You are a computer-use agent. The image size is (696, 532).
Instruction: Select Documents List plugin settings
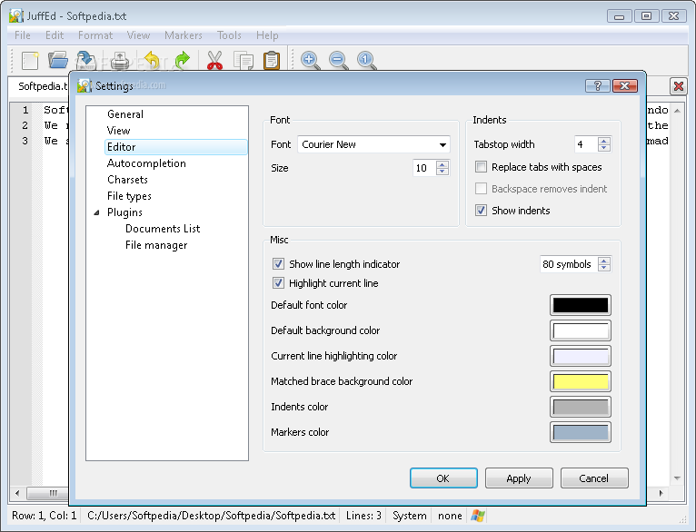pyautogui.click(x=163, y=229)
